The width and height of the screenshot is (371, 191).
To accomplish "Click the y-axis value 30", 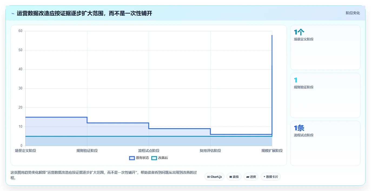I will [20, 88].
